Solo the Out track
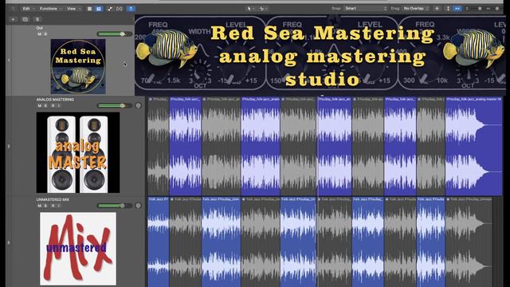The width and height of the screenshot is (510, 287). 45,33
